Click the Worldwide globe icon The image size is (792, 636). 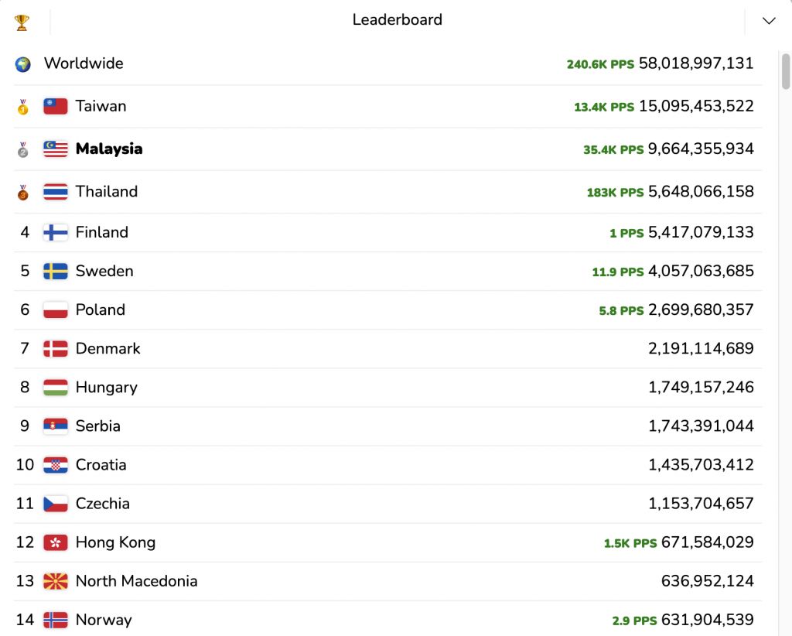point(22,64)
